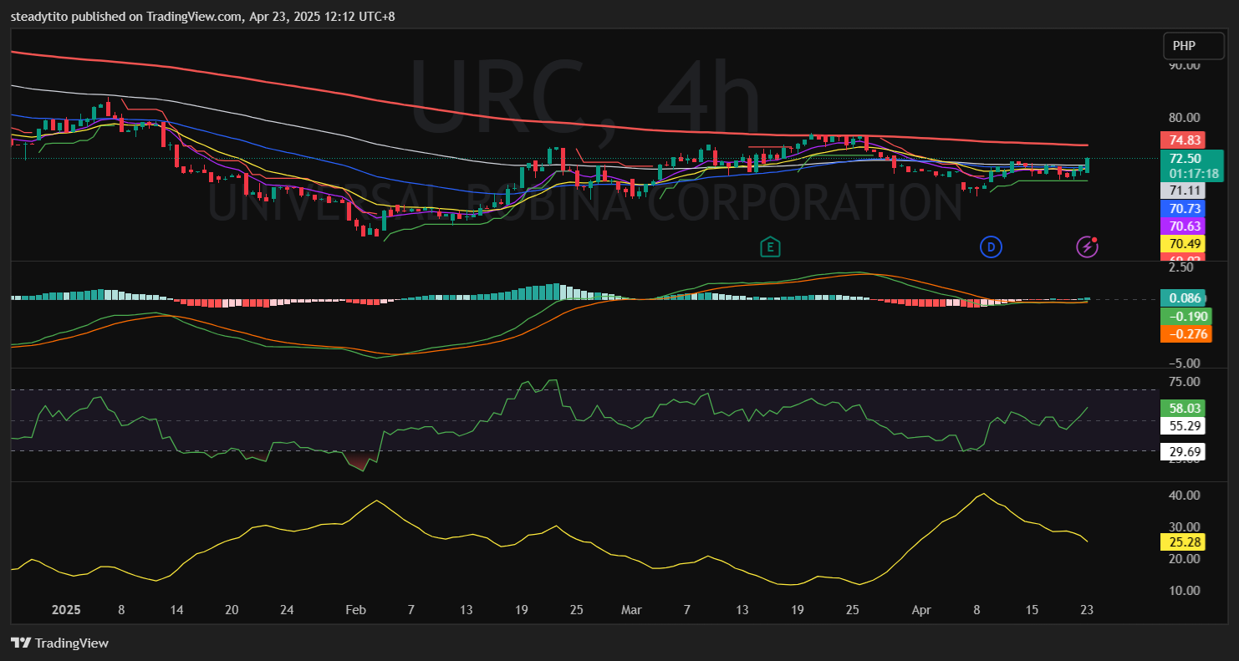This screenshot has height=661, width=1239.
Task: Click the Feb label on time axis
Action: coord(355,610)
